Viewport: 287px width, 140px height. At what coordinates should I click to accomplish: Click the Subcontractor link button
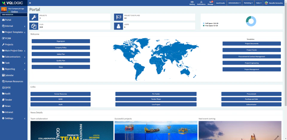251,104
